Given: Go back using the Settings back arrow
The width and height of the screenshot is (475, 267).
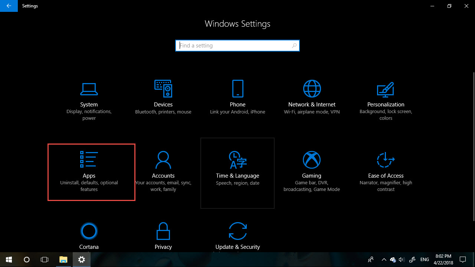Looking at the screenshot, I should coord(9,6).
